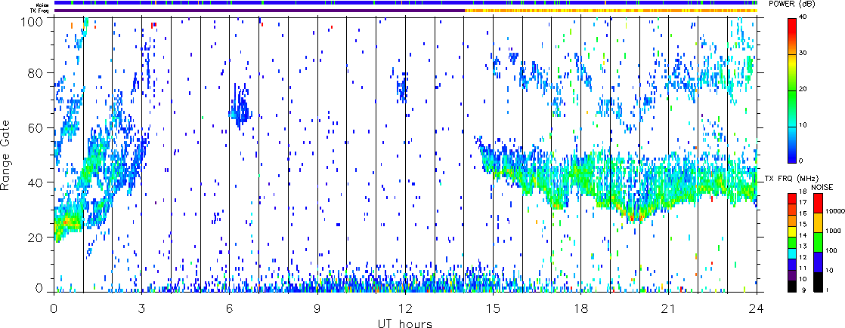
Task: Pick the yellow 14 MHz swatch in TX FRQ legend
Action: (791, 231)
